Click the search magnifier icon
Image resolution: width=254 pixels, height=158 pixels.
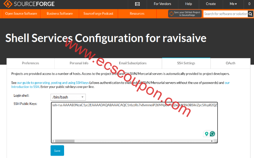[251, 14]
